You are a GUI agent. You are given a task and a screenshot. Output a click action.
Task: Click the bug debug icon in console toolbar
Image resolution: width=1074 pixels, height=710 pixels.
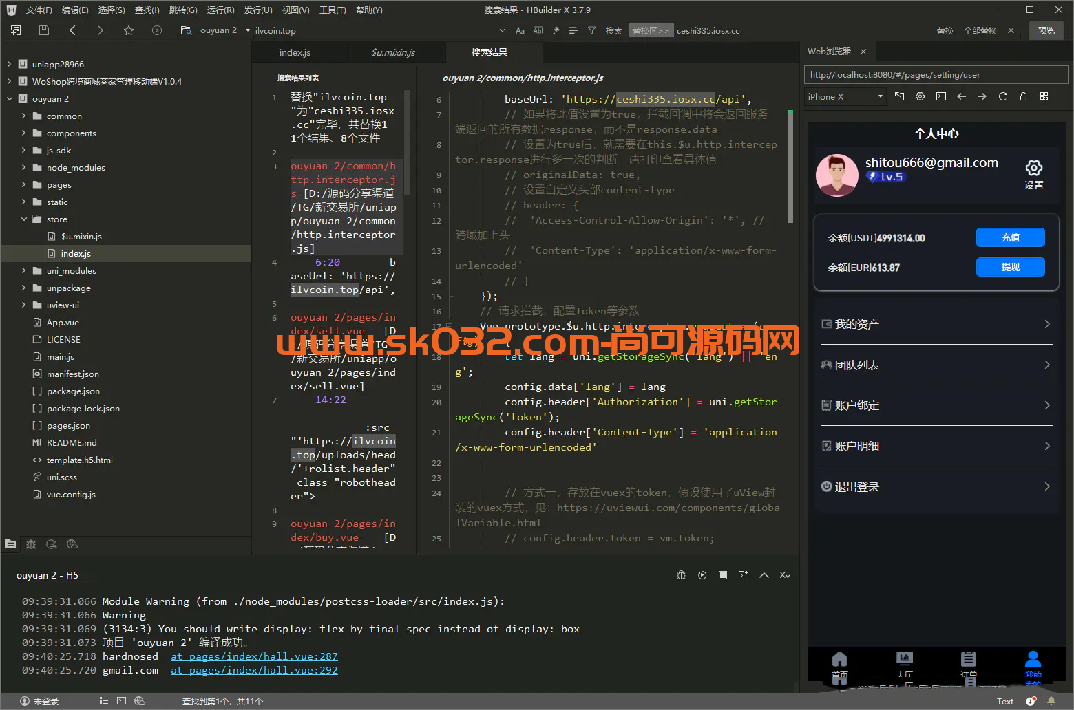coord(681,575)
